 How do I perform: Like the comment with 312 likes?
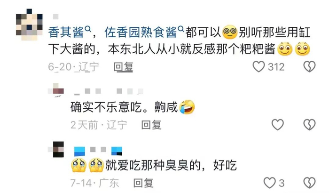point(258,67)
